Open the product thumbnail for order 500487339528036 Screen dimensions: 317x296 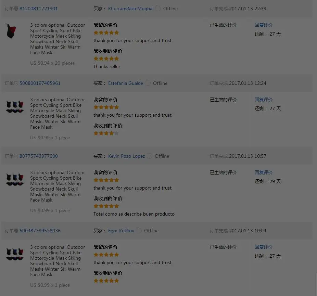[x=15, y=254]
